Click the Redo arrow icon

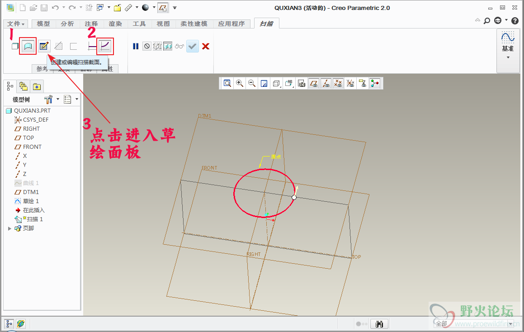72,7
